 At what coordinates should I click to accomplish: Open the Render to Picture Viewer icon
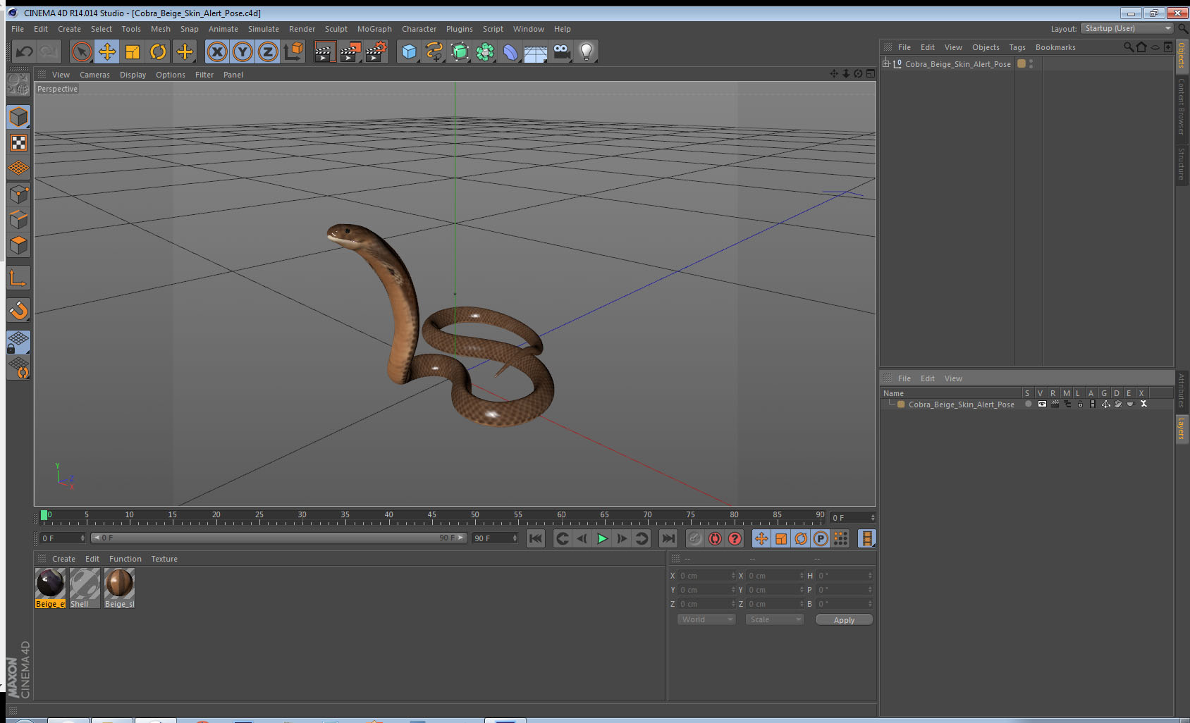click(x=350, y=51)
